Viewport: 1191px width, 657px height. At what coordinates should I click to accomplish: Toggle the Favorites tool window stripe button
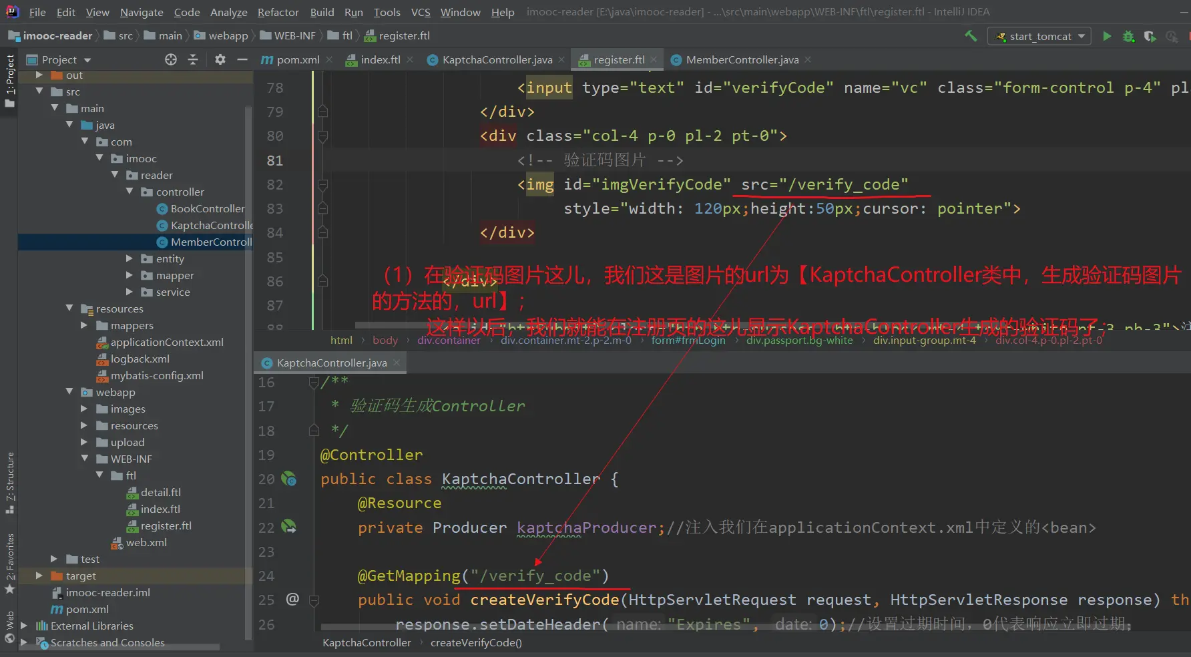click(x=9, y=562)
